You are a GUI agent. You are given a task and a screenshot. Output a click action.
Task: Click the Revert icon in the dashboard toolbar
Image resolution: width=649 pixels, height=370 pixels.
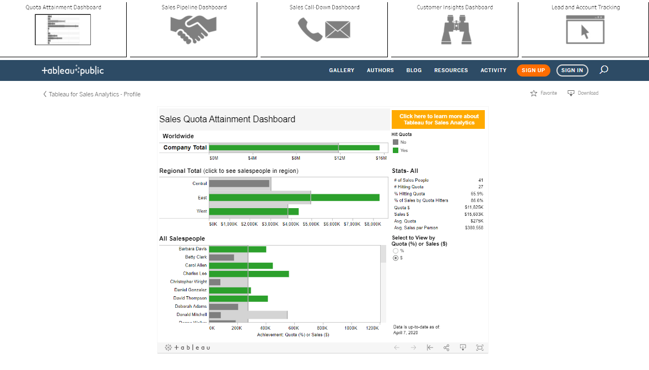pyautogui.click(x=430, y=347)
